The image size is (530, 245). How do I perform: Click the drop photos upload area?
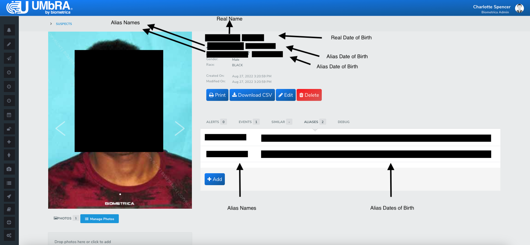(120, 239)
